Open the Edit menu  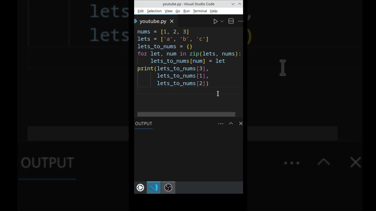coord(140,11)
